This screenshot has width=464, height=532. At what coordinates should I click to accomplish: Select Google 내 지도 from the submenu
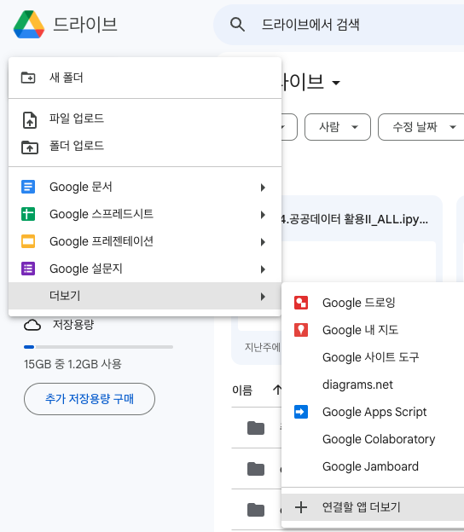(373, 330)
